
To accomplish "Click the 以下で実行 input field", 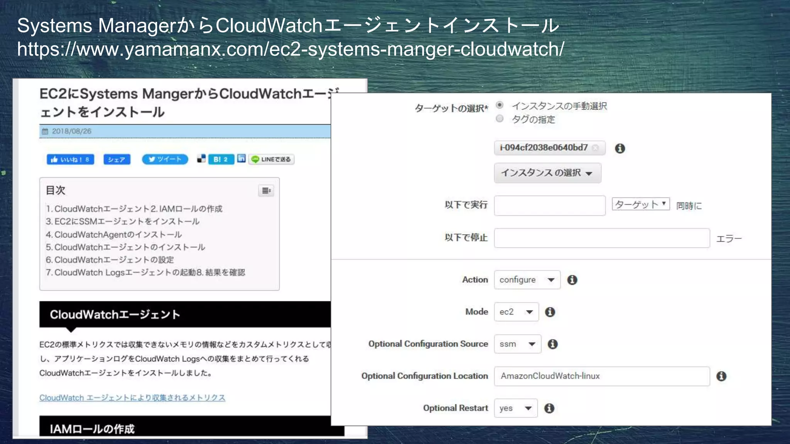I will pyautogui.click(x=550, y=205).
